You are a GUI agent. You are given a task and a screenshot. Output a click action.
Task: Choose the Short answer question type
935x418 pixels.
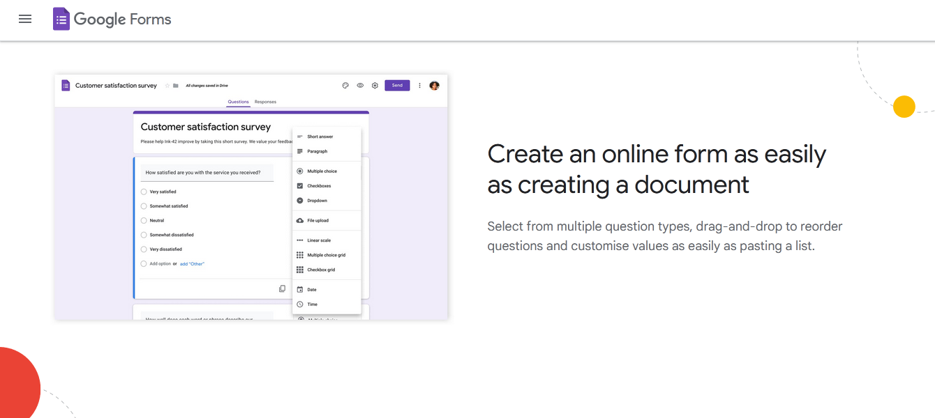(x=320, y=137)
